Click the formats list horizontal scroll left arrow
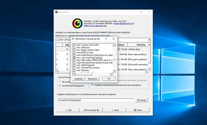This screenshot has width=207, height=125. [x=74, y=74]
